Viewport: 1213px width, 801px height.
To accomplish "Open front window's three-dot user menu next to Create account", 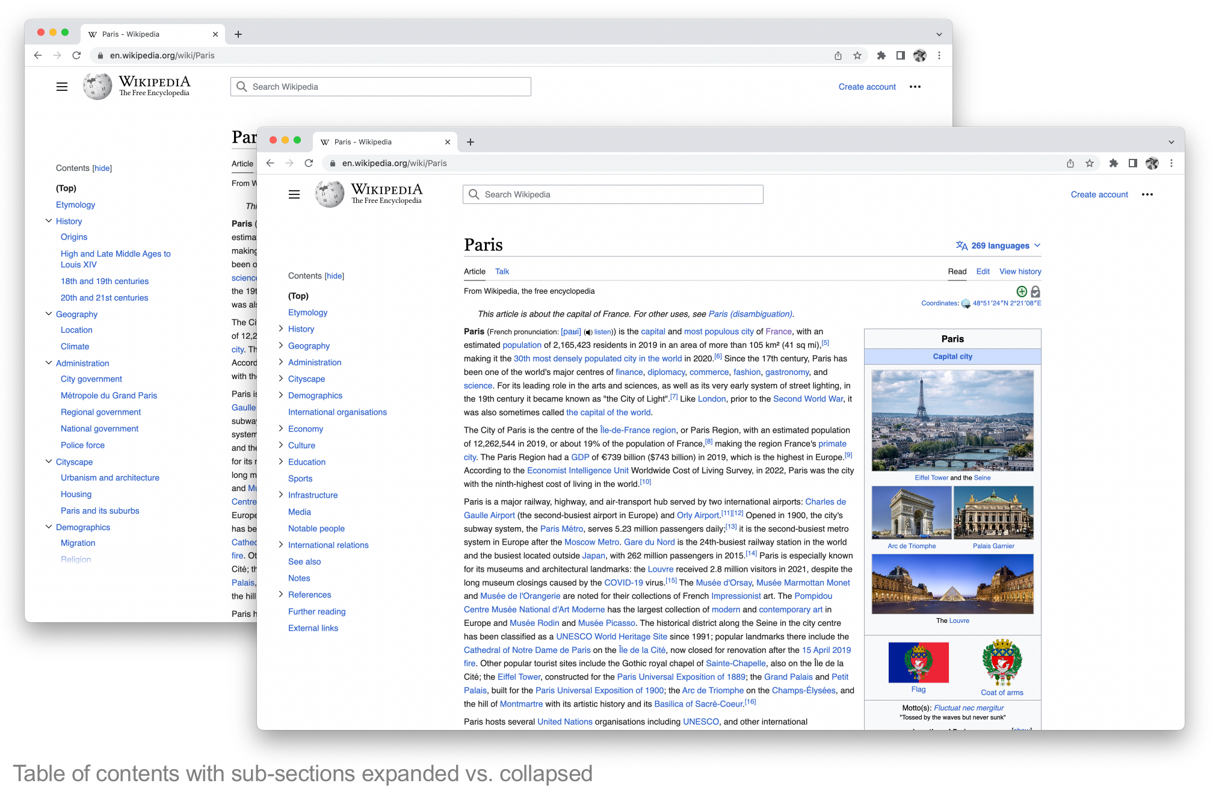I will (x=1147, y=194).
